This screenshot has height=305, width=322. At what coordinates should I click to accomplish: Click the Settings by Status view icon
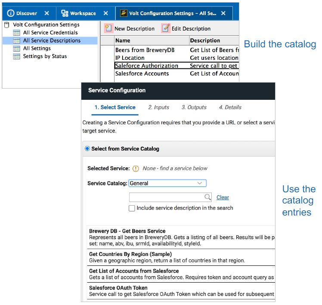click(16, 56)
